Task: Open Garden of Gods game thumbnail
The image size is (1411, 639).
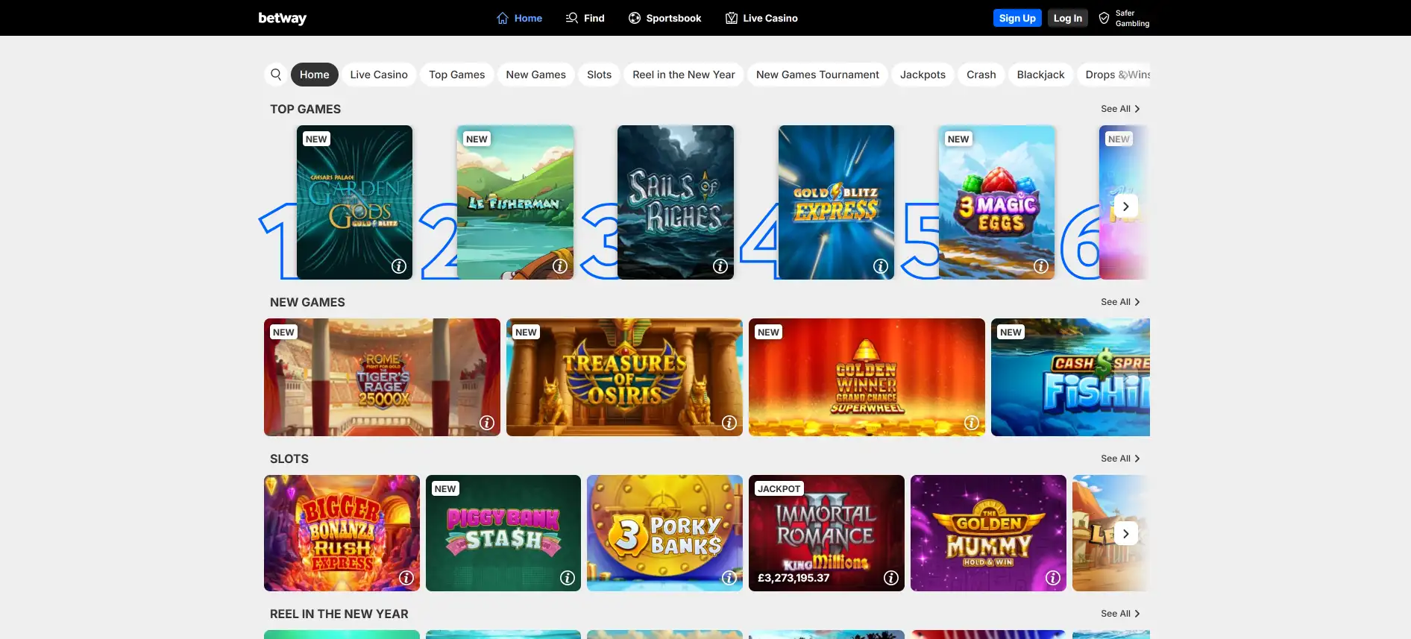Action: pyautogui.click(x=354, y=202)
